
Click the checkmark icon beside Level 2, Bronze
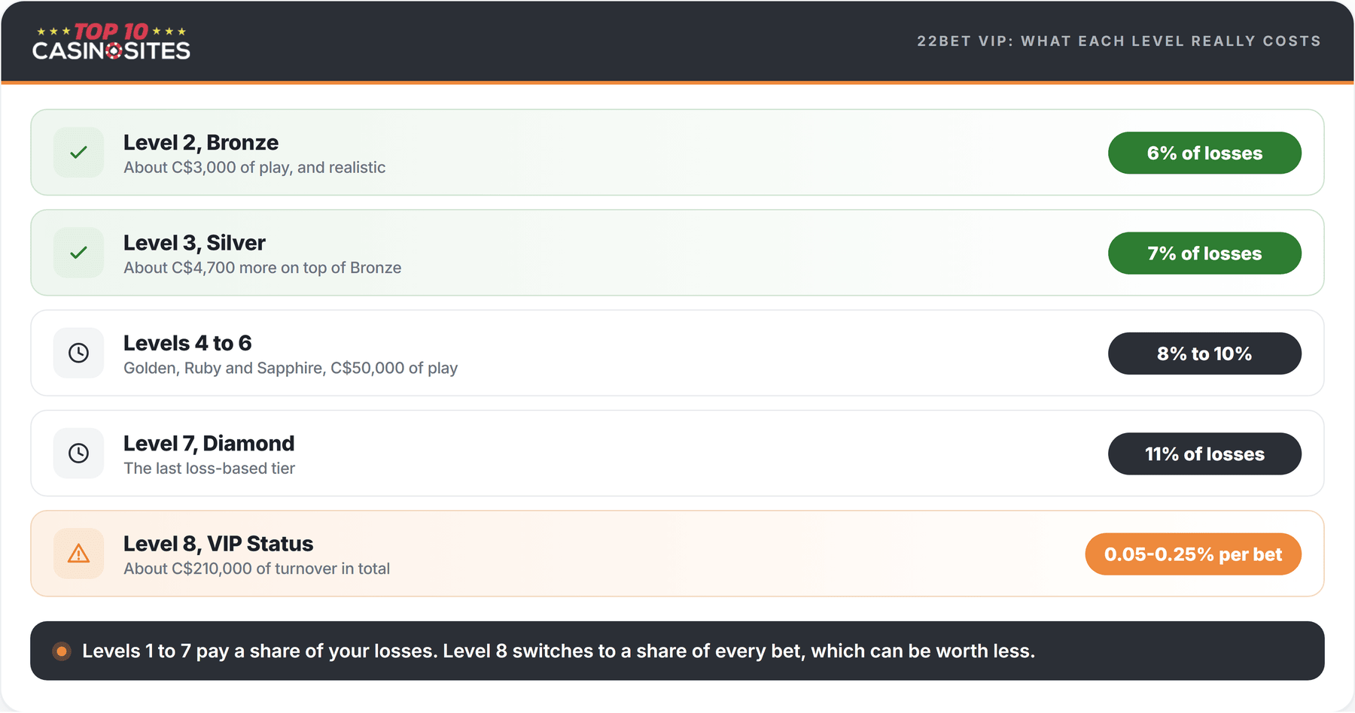point(78,153)
